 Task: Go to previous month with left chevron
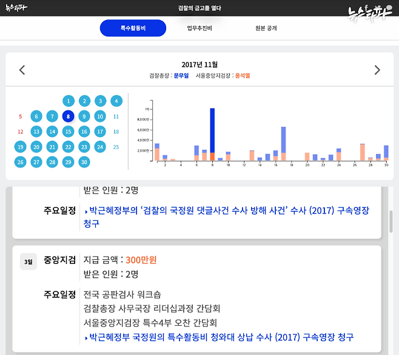pos(22,70)
